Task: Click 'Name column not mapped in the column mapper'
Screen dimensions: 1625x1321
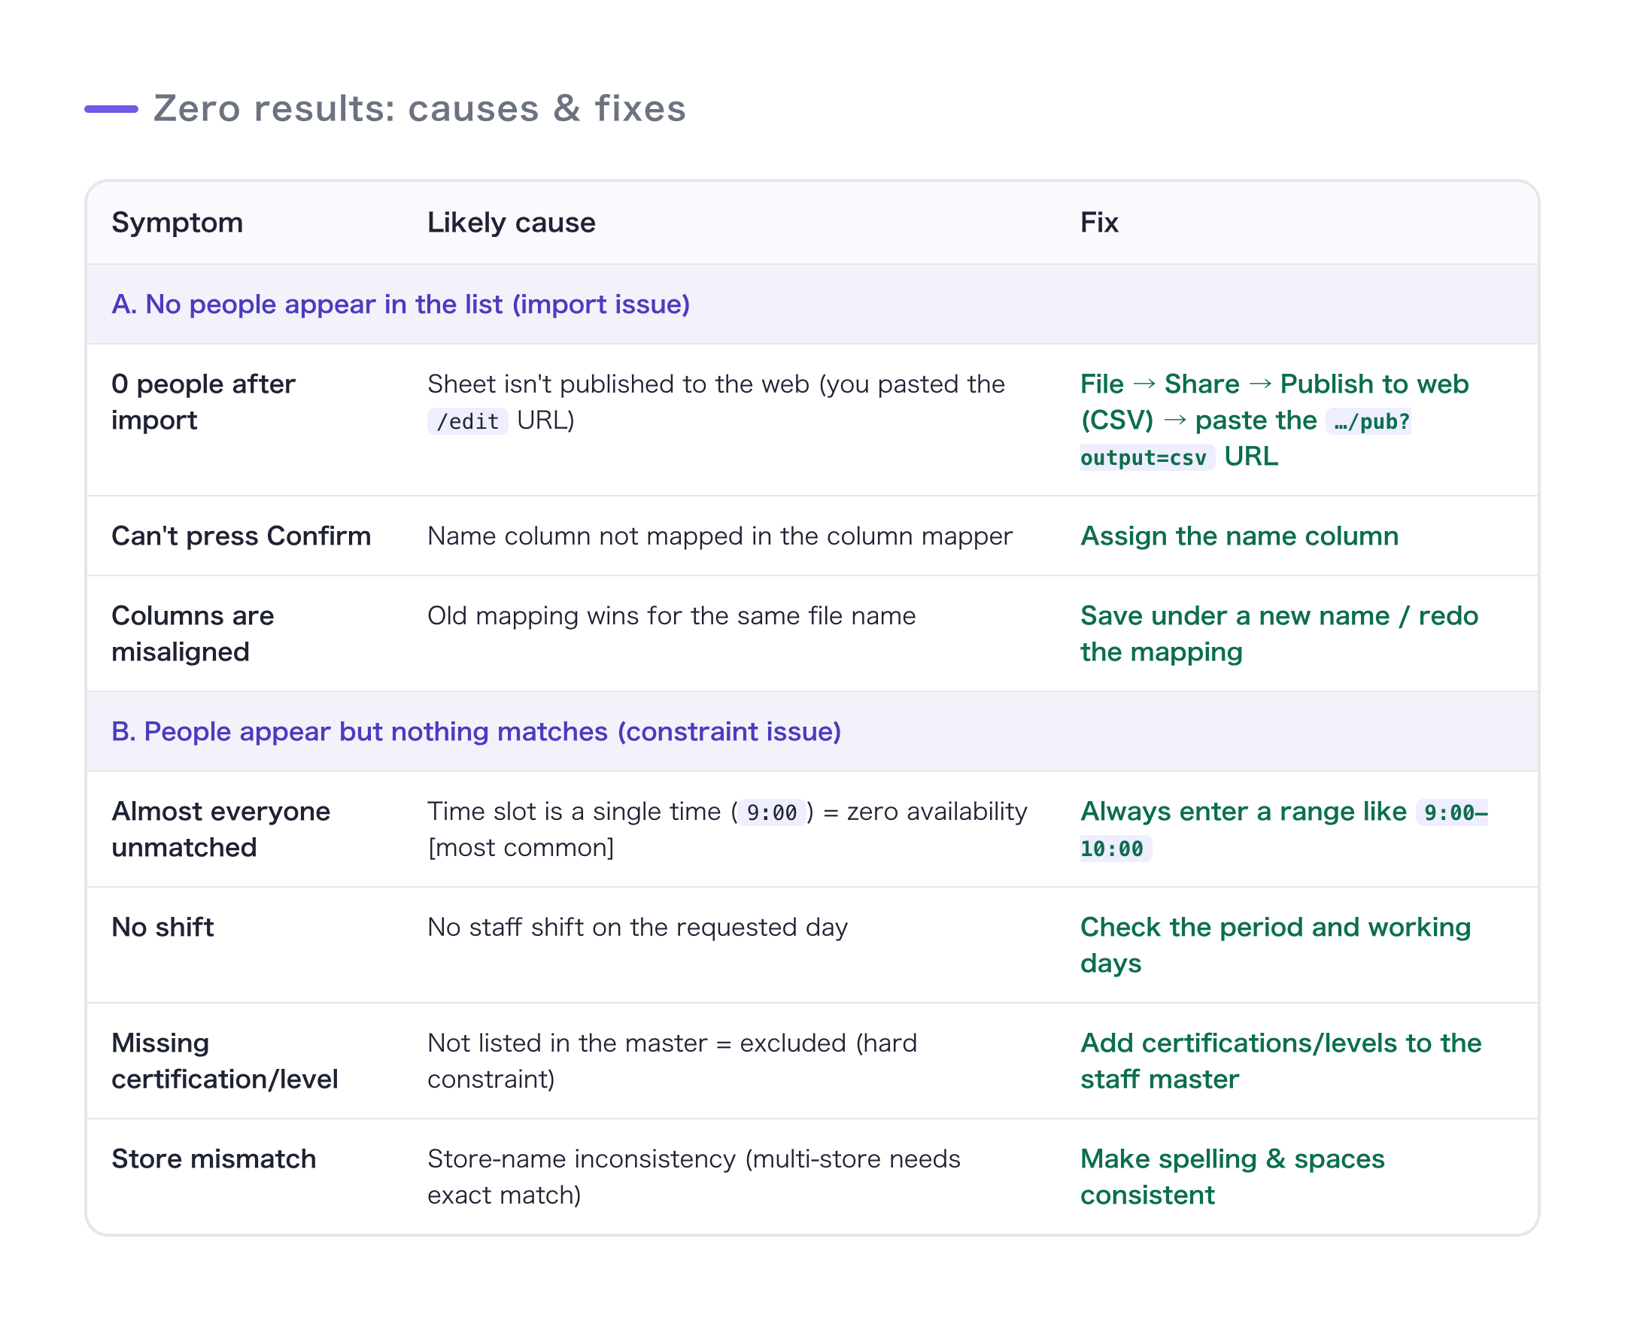Action: pyautogui.click(x=720, y=536)
